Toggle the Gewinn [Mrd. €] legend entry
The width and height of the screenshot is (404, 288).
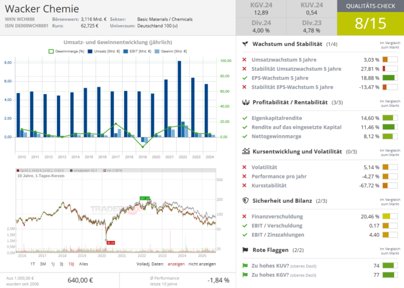pos(170,51)
